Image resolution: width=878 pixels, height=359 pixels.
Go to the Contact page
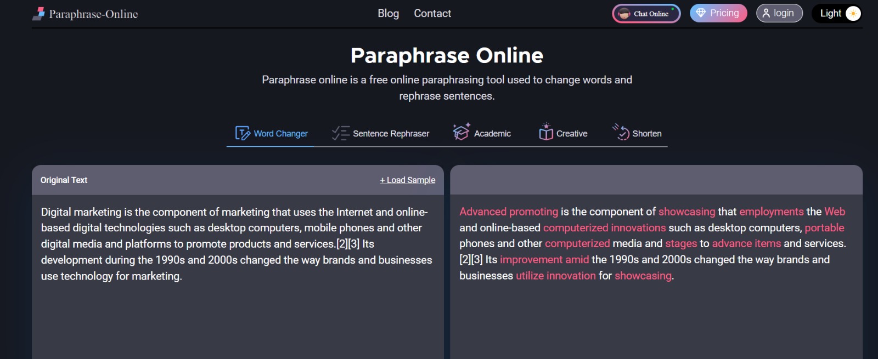tap(432, 13)
